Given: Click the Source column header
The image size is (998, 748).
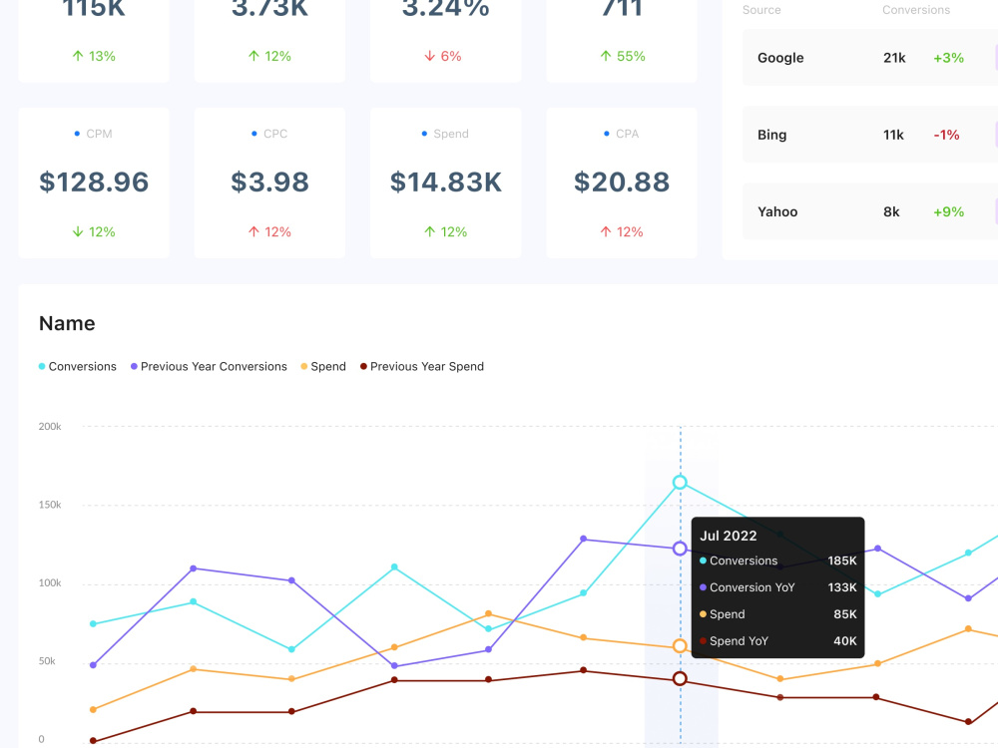Looking at the screenshot, I should [761, 10].
